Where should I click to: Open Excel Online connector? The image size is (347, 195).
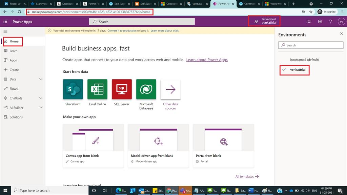click(x=97, y=89)
